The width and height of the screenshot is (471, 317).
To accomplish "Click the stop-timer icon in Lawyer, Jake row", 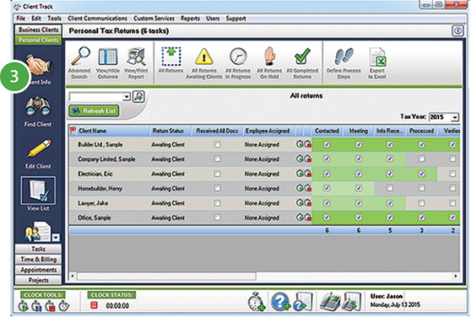I will pyautogui.click(x=307, y=203).
